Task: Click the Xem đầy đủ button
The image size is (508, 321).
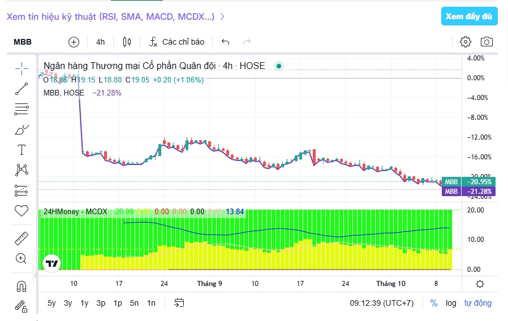Action: pos(469,16)
